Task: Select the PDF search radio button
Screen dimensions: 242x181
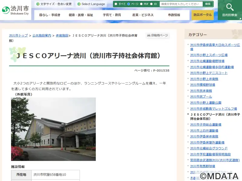Action: [x=141, y=4]
